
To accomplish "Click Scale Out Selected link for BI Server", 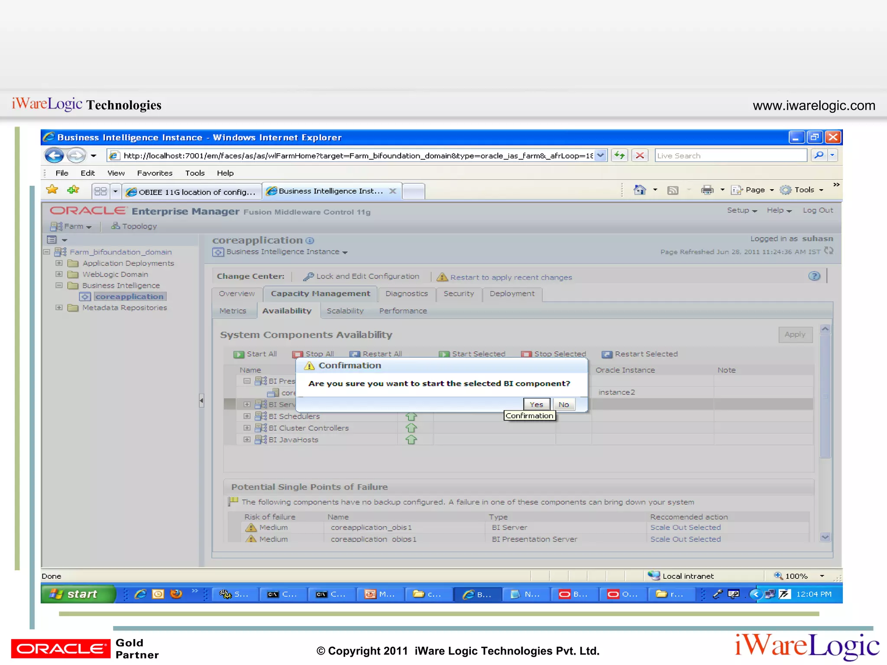I will 685,527.
